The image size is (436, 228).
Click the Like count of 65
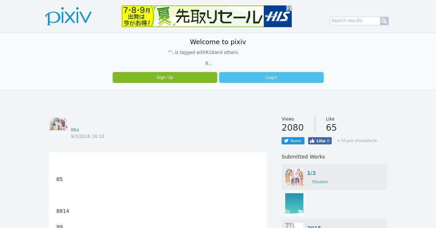point(331,128)
